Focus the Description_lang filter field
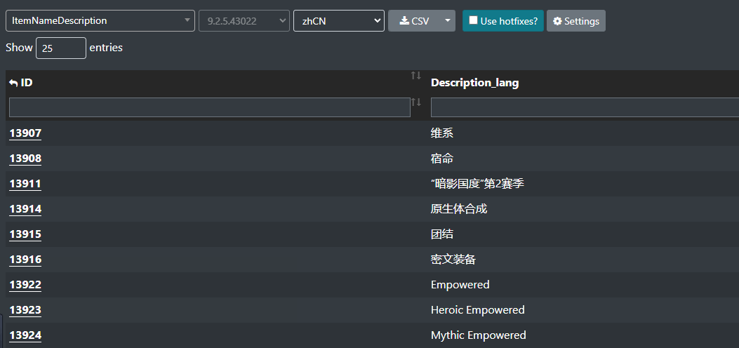Screen dimensions: 739x348 [x=585, y=107]
